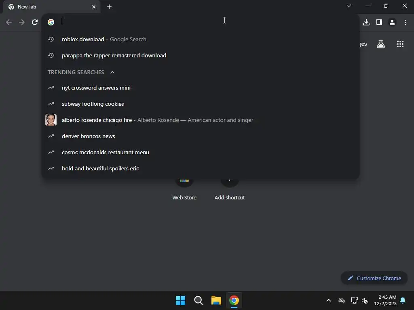Open the Search Labs flask icon
Viewport: 414px width, 310px height.
381,44
